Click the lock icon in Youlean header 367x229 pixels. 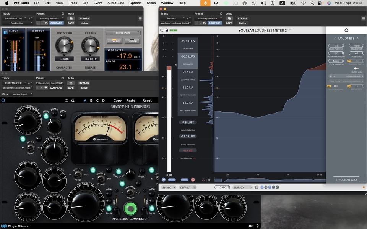coord(167,30)
